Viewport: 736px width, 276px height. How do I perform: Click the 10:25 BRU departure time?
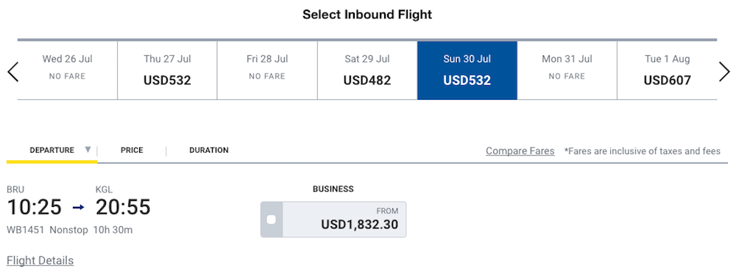tap(35, 207)
